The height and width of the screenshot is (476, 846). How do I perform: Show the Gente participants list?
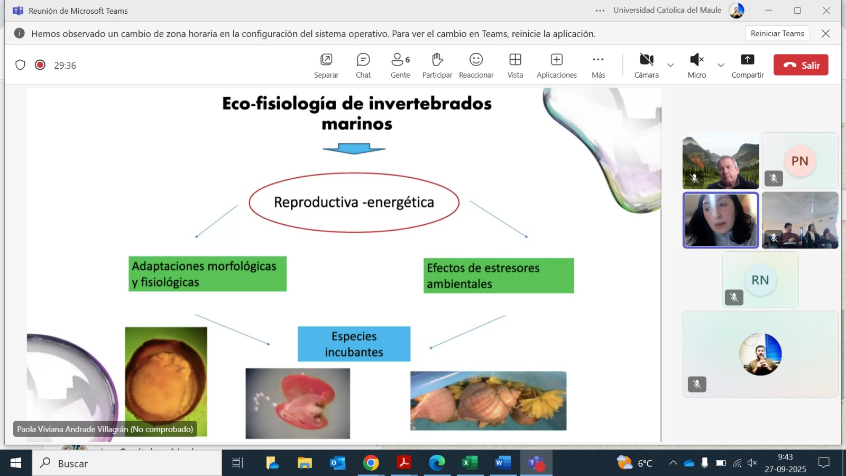(x=400, y=66)
